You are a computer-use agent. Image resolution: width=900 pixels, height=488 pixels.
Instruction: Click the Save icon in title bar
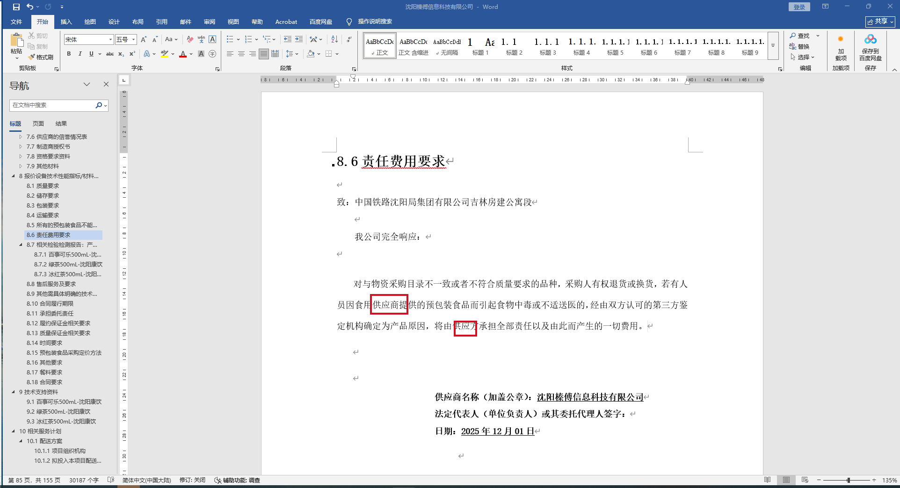[16, 7]
